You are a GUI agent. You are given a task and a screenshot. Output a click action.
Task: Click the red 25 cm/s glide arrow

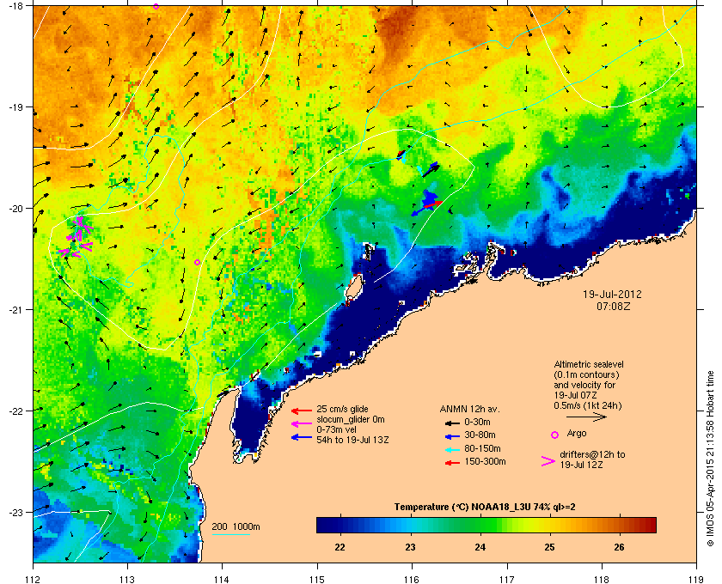pos(302,411)
